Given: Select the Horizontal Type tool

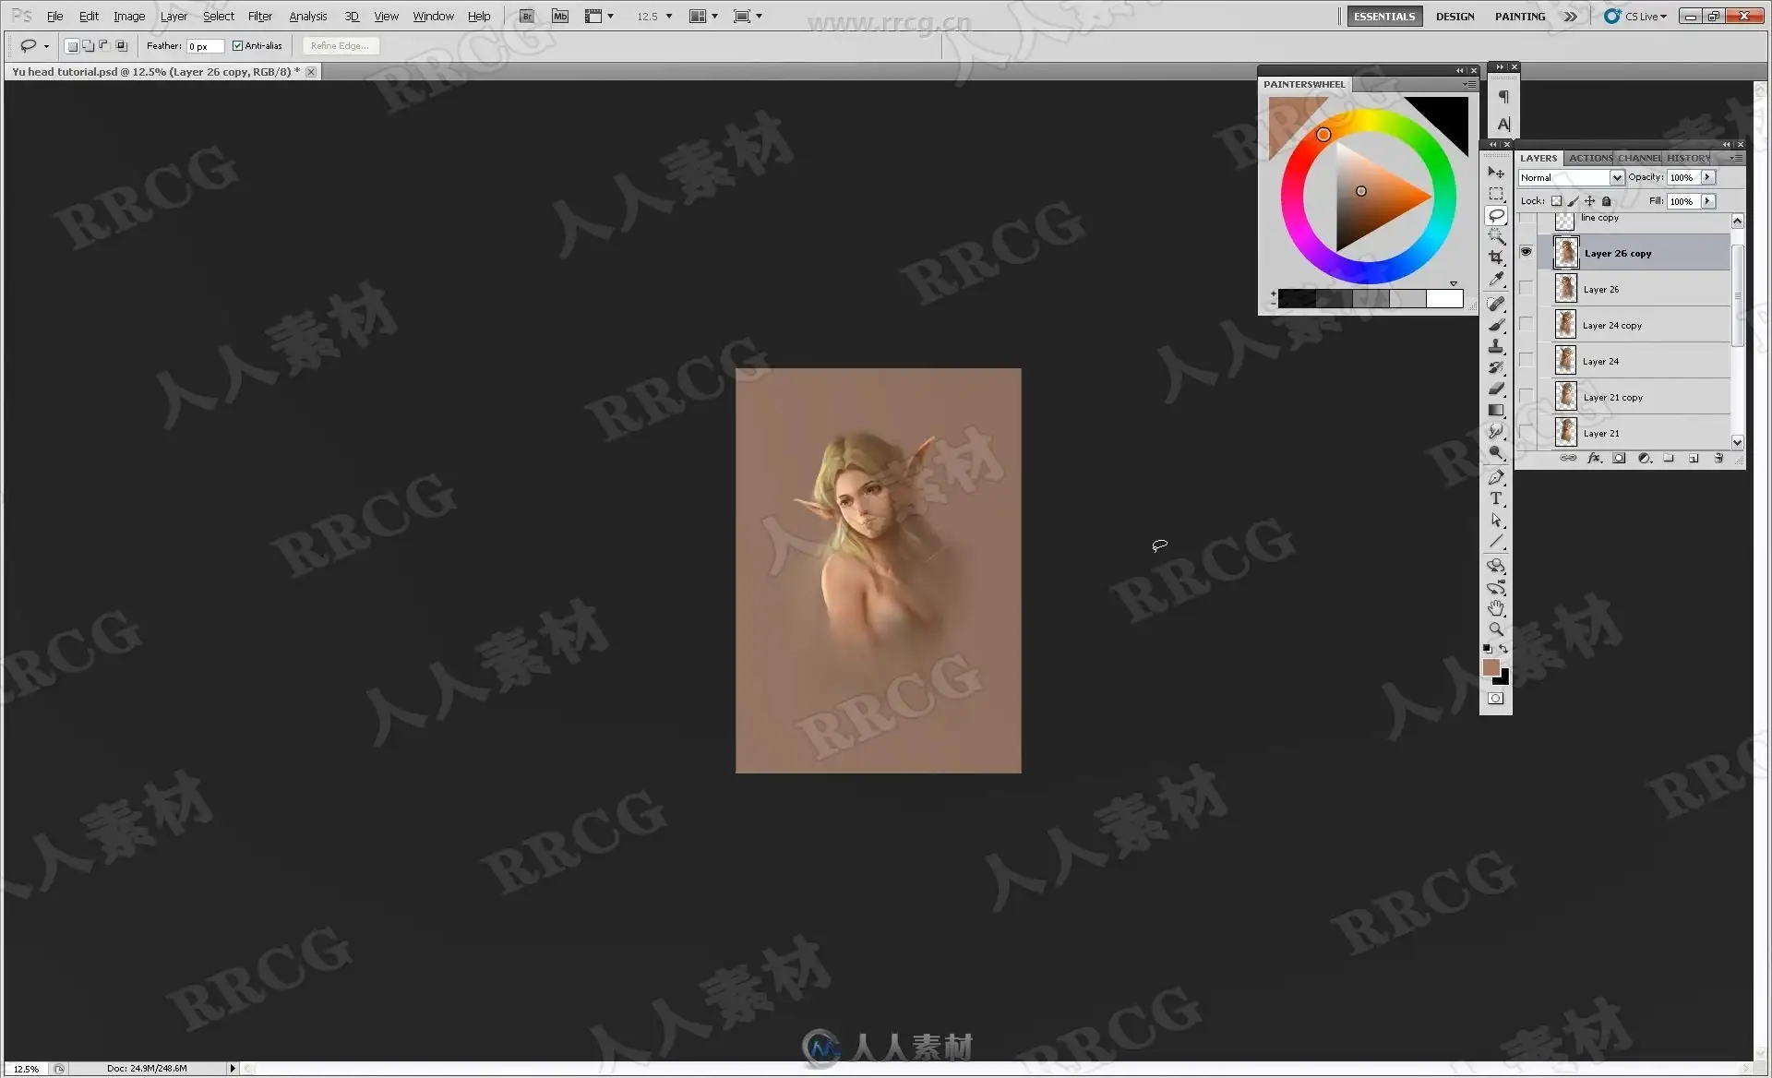Looking at the screenshot, I should coord(1496,498).
